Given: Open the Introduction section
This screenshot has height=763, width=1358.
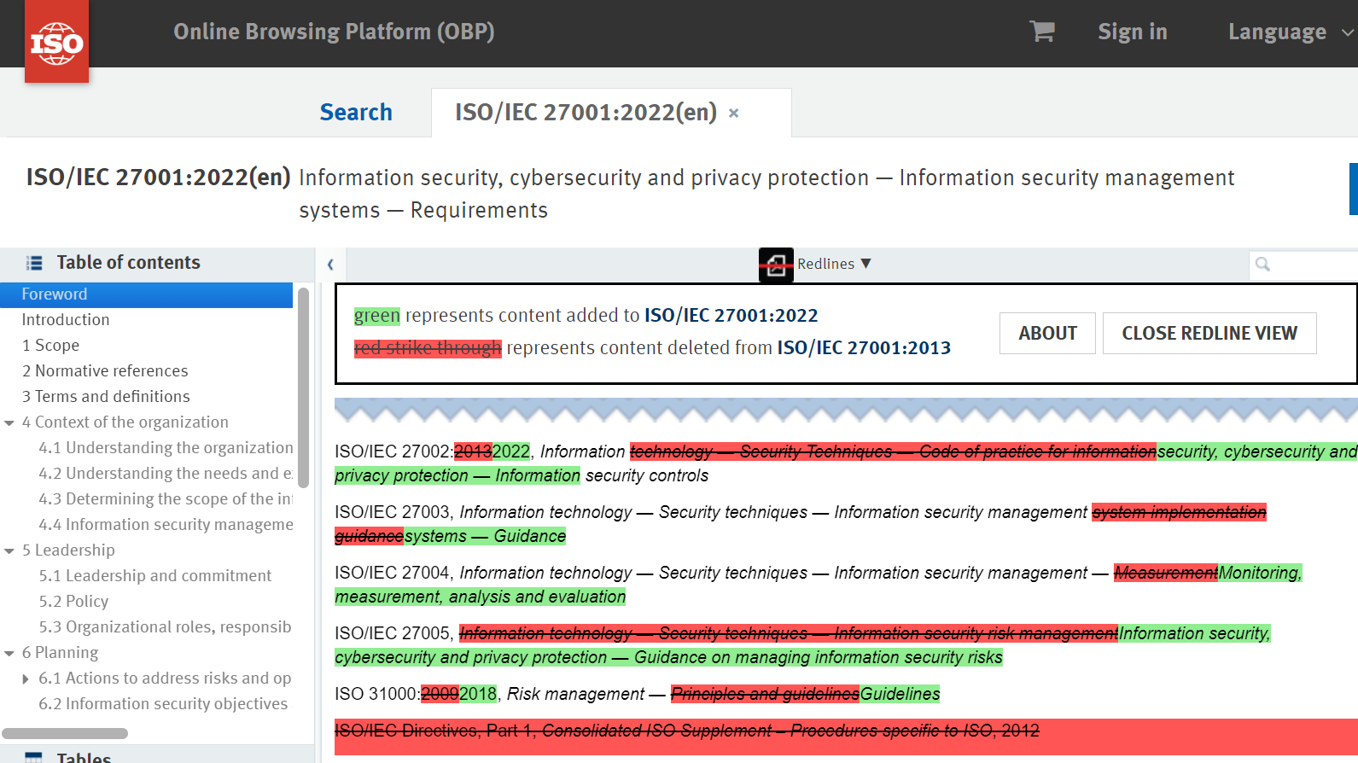Looking at the screenshot, I should coord(66,320).
